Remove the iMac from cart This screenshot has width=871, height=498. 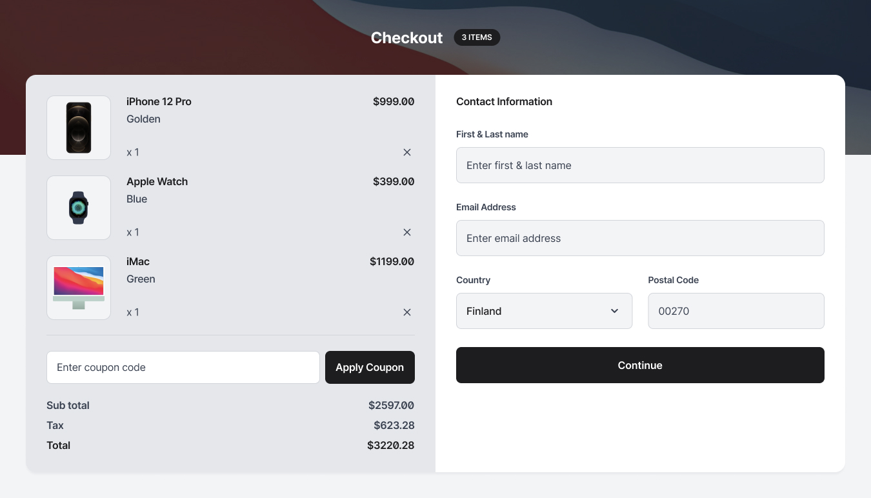click(407, 312)
